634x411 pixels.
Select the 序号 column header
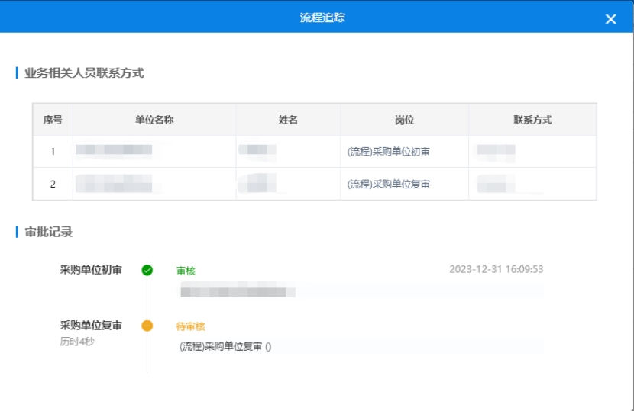(53, 120)
